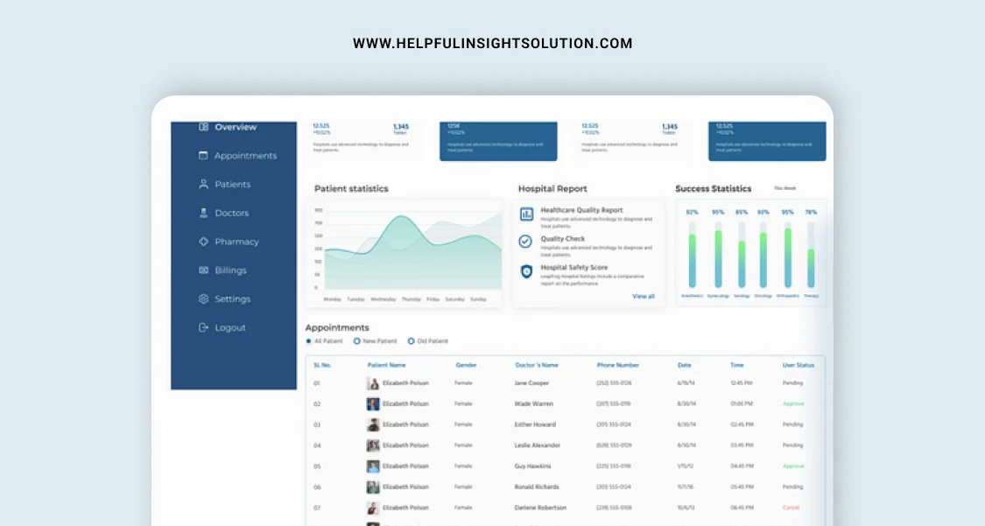Viewport: 985px width, 526px height.
Task: Click the 76% Therapy progress bar
Action: pyautogui.click(x=811, y=255)
